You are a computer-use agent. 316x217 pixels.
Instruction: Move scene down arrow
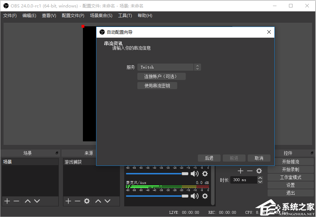(x=37, y=201)
